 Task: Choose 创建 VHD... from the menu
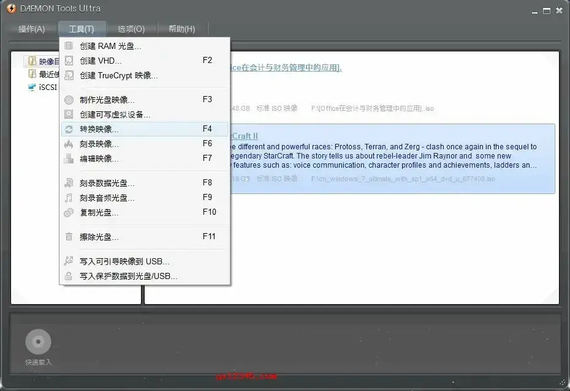[x=145, y=60]
